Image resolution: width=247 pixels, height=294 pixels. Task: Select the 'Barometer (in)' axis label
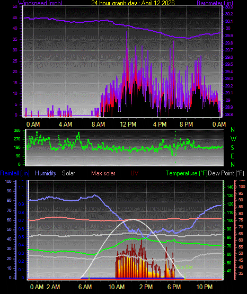[215, 3]
